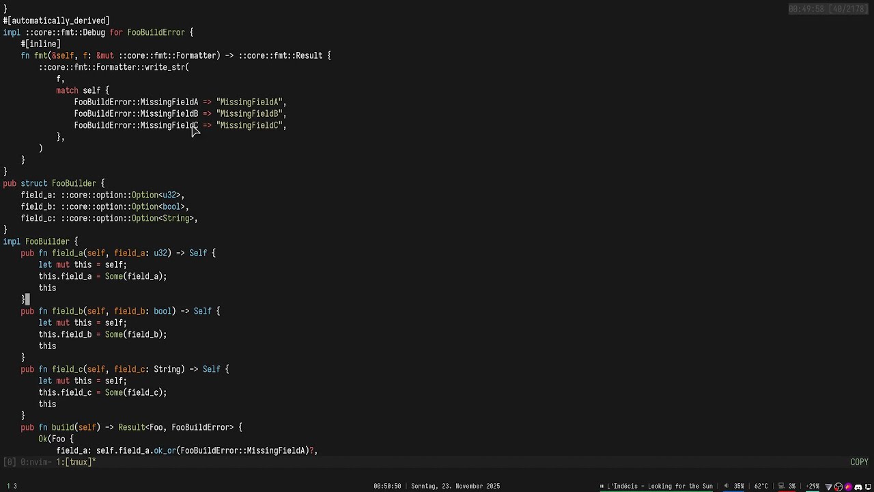This screenshot has height=492, width=874.
Task: Click this.field_a = Some(field_a) statement
Action: point(102,276)
